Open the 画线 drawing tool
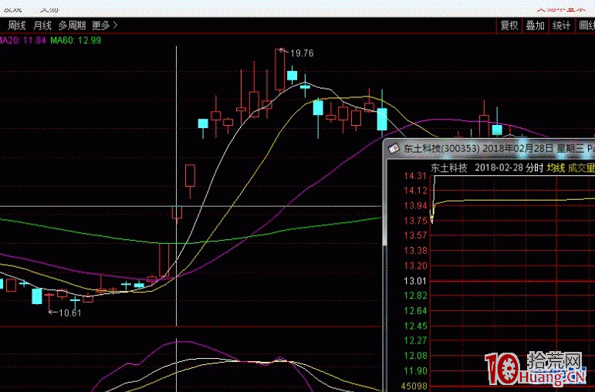Screen dimensions: 595x392 (586, 25)
